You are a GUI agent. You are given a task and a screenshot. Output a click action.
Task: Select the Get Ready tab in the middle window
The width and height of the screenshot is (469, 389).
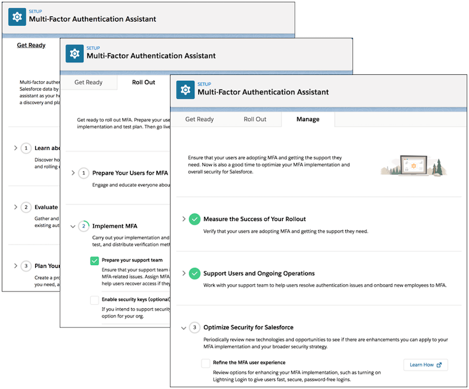point(89,82)
